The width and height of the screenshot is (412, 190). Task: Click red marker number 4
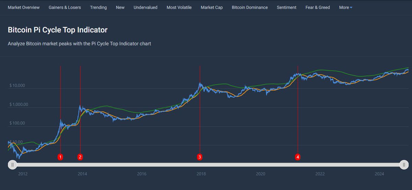(x=298, y=157)
